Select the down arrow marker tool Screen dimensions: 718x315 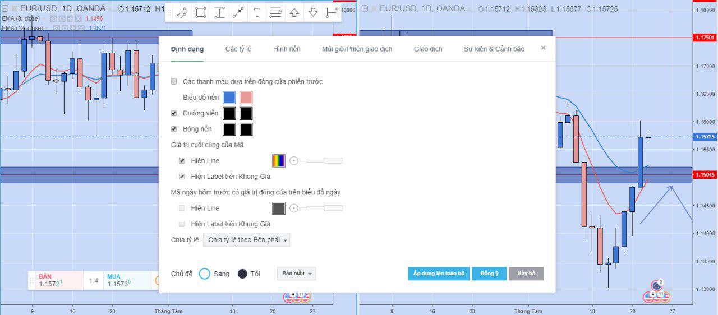pyautogui.click(x=313, y=13)
